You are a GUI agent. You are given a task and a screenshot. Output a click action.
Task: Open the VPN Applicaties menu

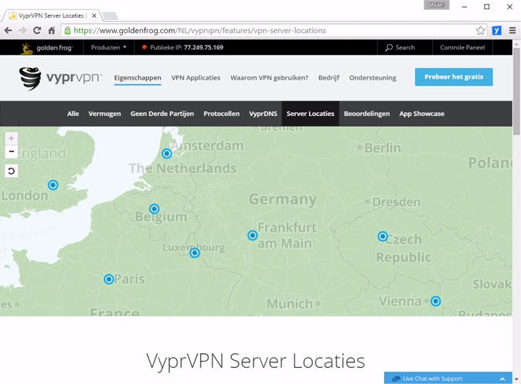point(196,78)
